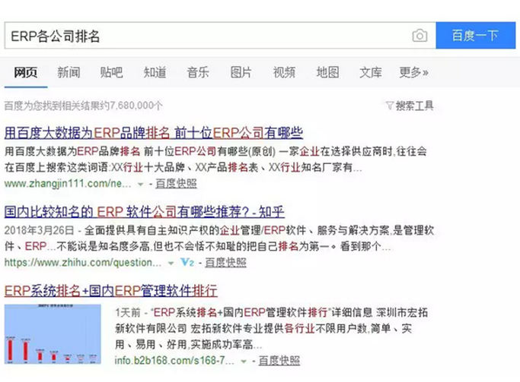Open the 地图 tab
The height and width of the screenshot is (382, 520).
(x=327, y=72)
